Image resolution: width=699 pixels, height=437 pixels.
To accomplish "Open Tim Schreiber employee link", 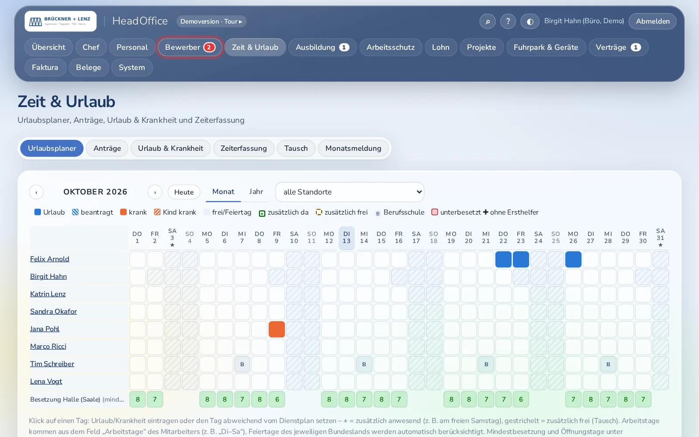I will (52, 364).
